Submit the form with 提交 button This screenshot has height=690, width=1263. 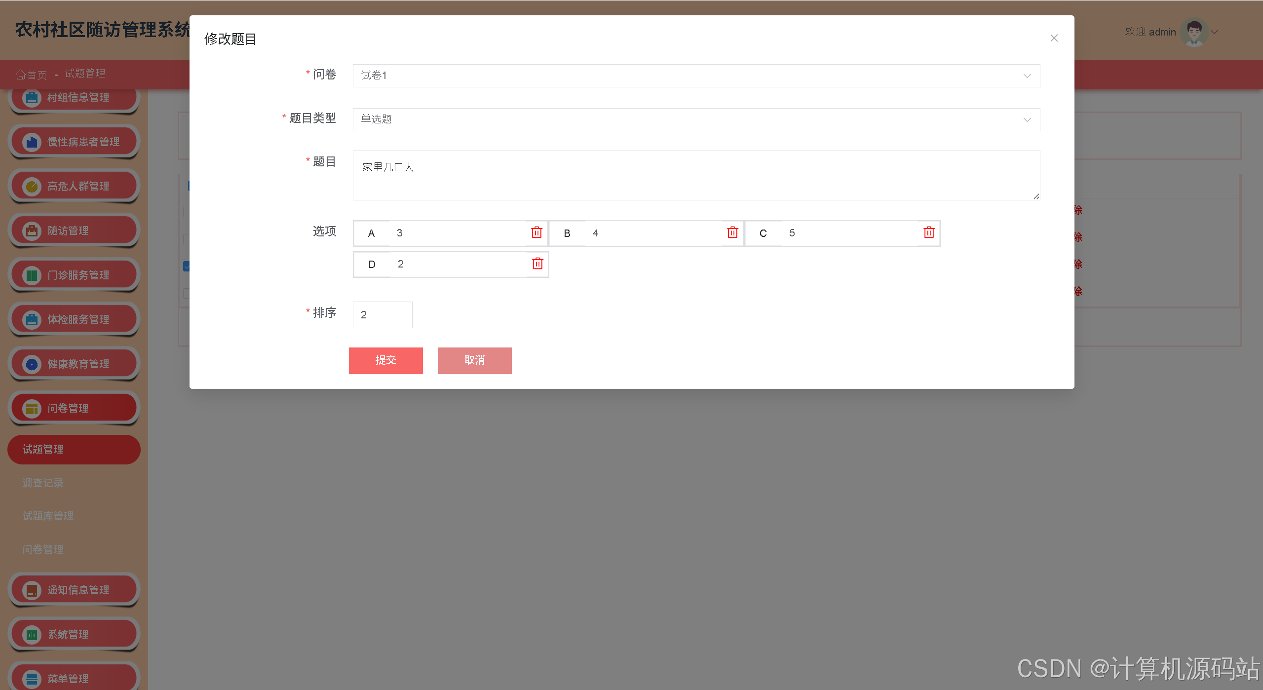point(385,360)
